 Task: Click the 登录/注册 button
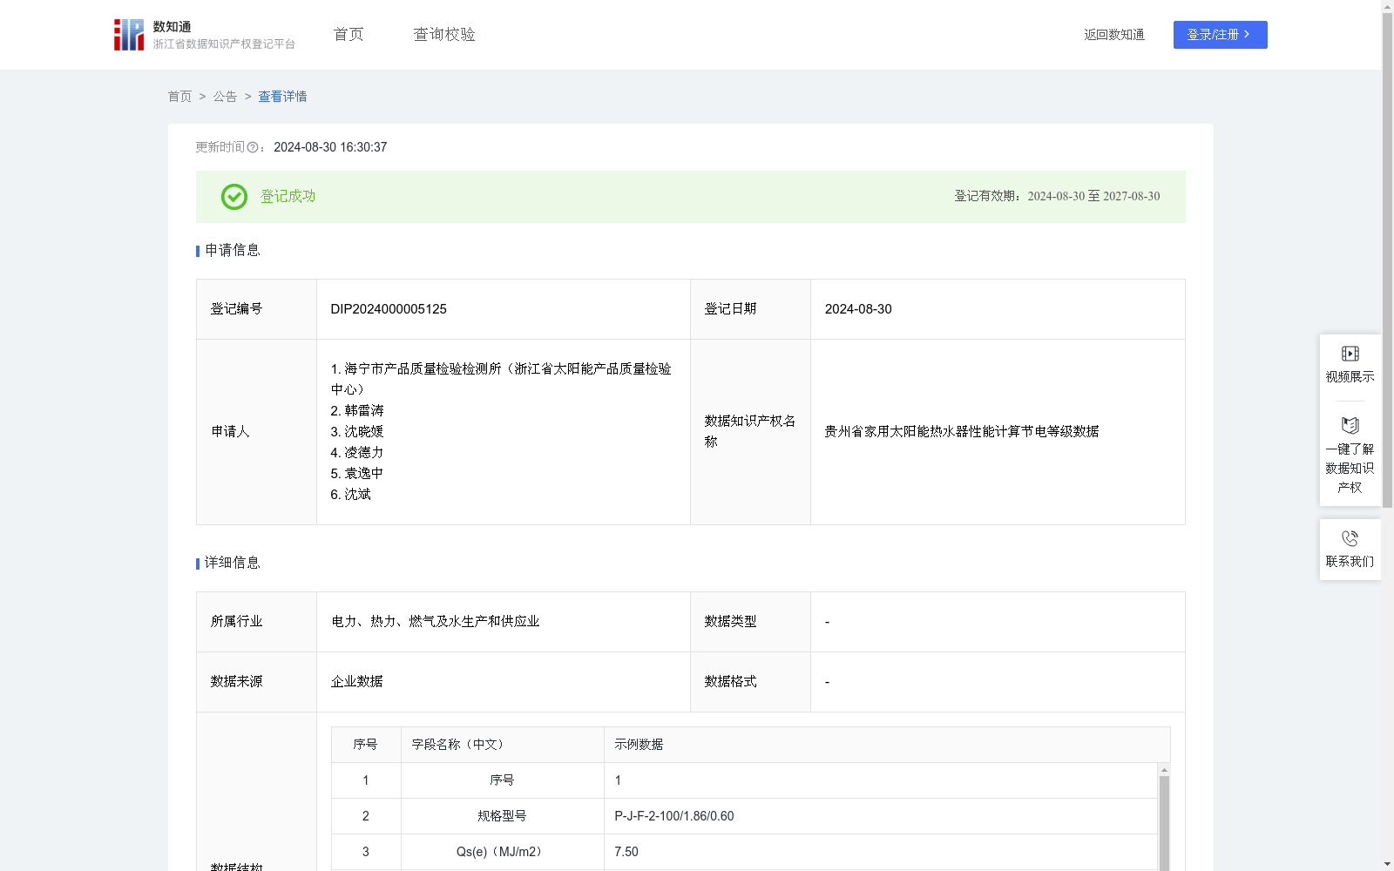1221,35
